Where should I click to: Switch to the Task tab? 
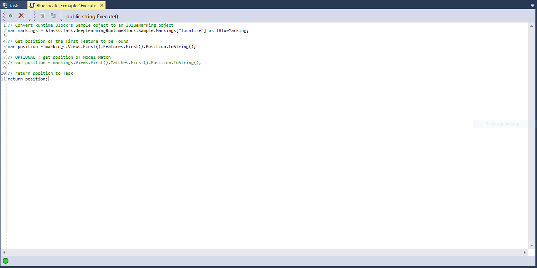coord(14,6)
